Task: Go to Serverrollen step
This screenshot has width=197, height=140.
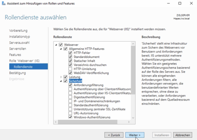Action: click(x=18, y=49)
